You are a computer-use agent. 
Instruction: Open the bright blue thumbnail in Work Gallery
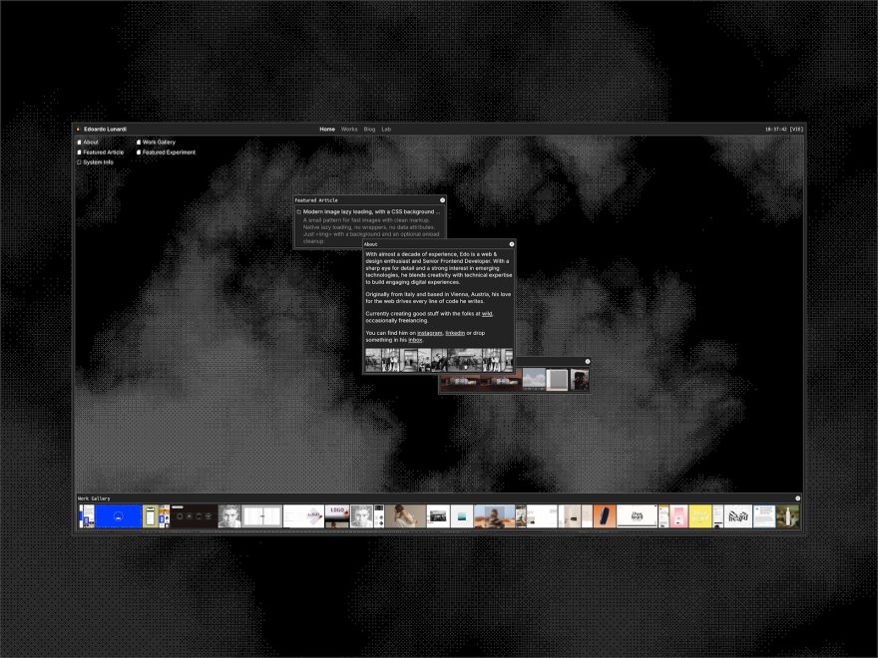118,516
